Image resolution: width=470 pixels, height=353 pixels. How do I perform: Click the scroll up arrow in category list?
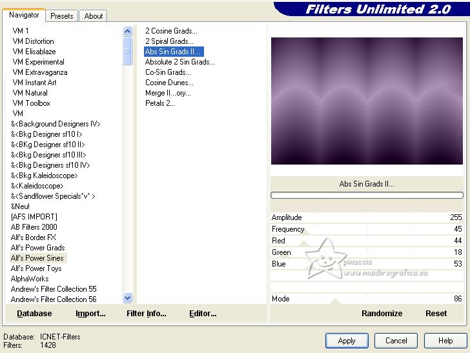coord(127,32)
